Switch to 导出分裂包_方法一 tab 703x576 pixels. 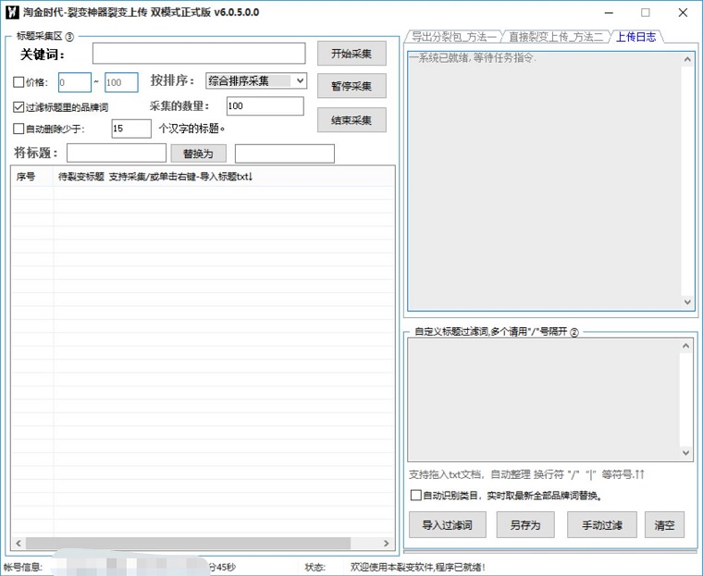click(x=454, y=37)
